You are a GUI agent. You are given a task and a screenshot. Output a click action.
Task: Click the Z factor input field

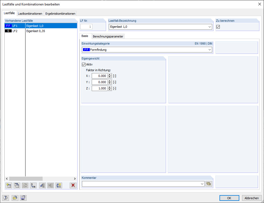100,88
